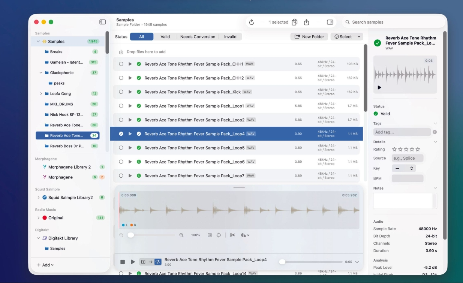Image resolution: width=463 pixels, height=283 pixels.
Task: Click the New Folder button
Action: pos(309,37)
